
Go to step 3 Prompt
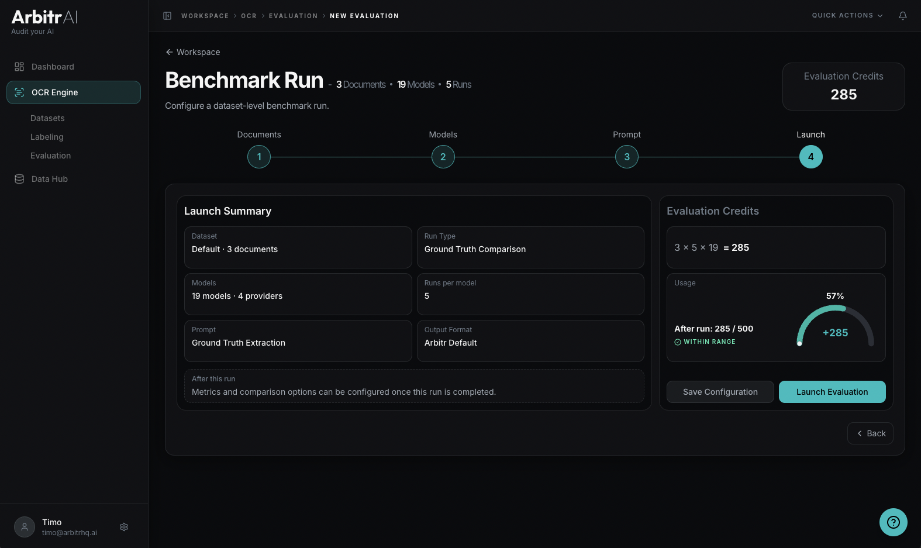pos(627,157)
